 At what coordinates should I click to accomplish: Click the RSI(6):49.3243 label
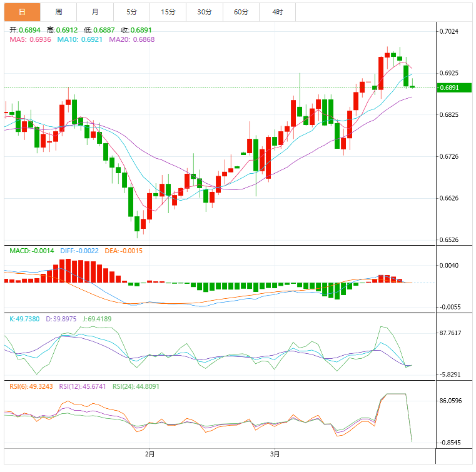pos(31,386)
